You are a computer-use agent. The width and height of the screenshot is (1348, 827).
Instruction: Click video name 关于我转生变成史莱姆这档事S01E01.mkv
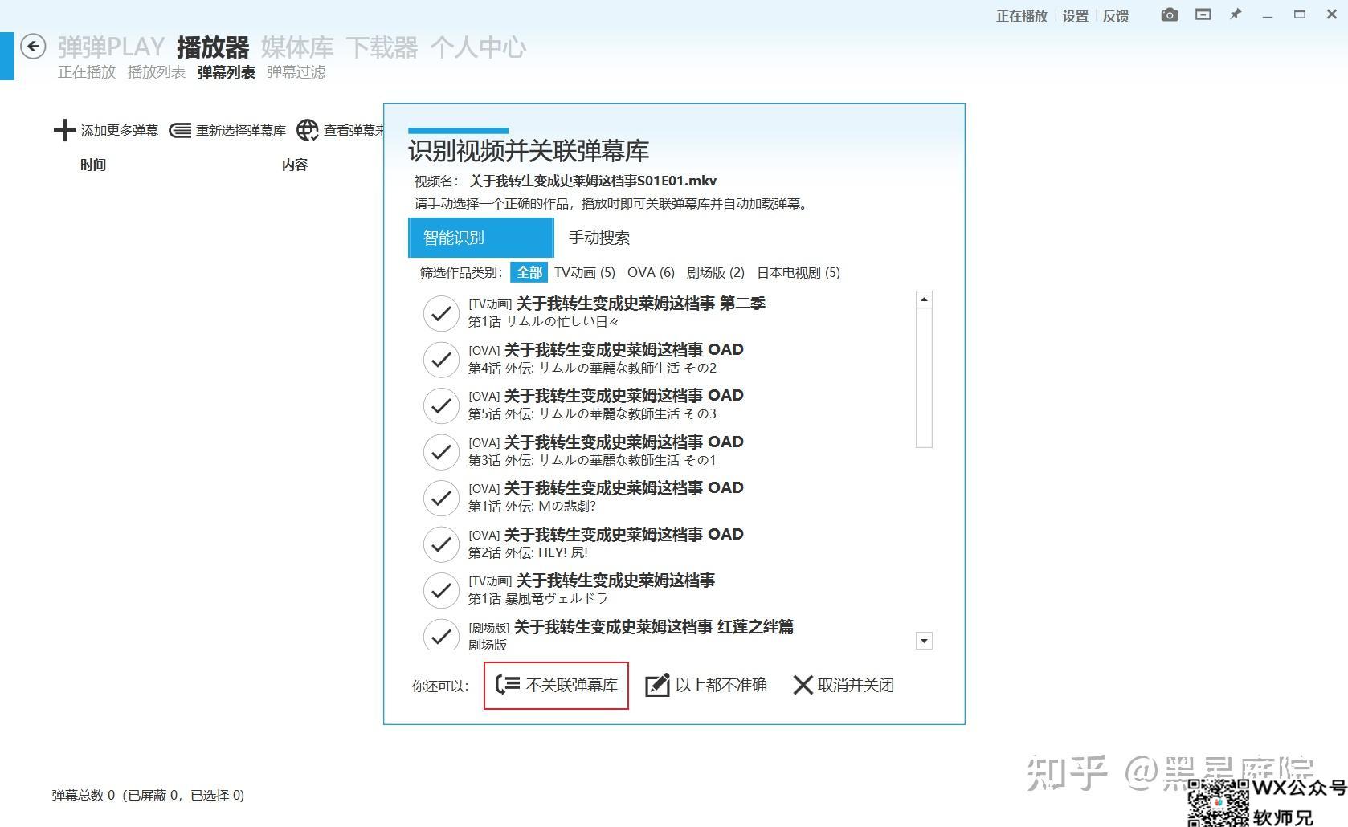tap(593, 181)
